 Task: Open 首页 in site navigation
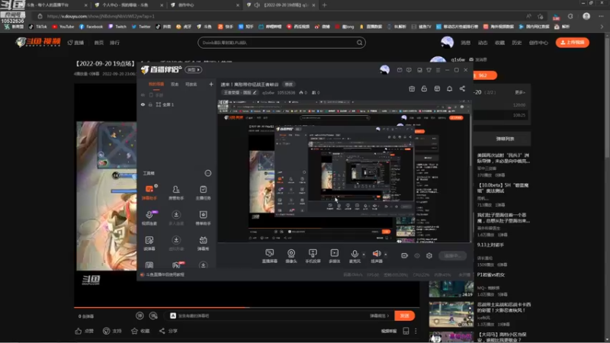tap(99, 43)
